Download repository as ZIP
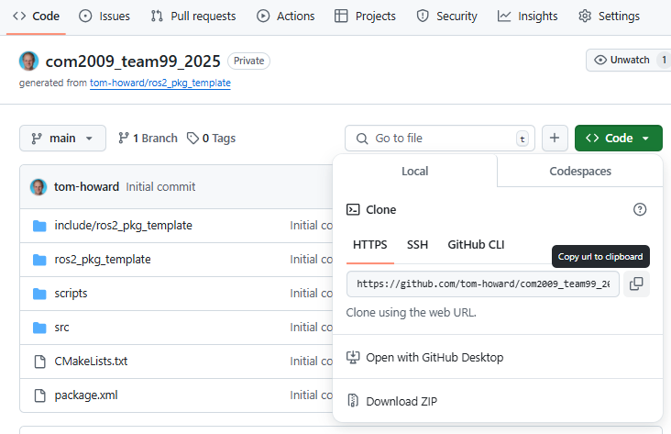This screenshot has height=434, width=671. click(401, 402)
